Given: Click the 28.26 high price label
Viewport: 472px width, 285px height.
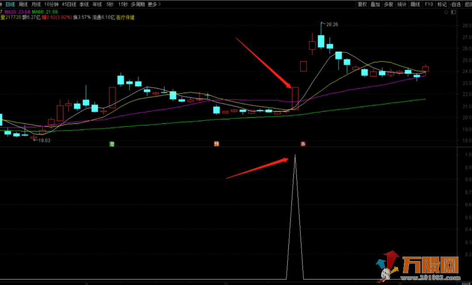Looking at the screenshot, I should click(332, 24).
